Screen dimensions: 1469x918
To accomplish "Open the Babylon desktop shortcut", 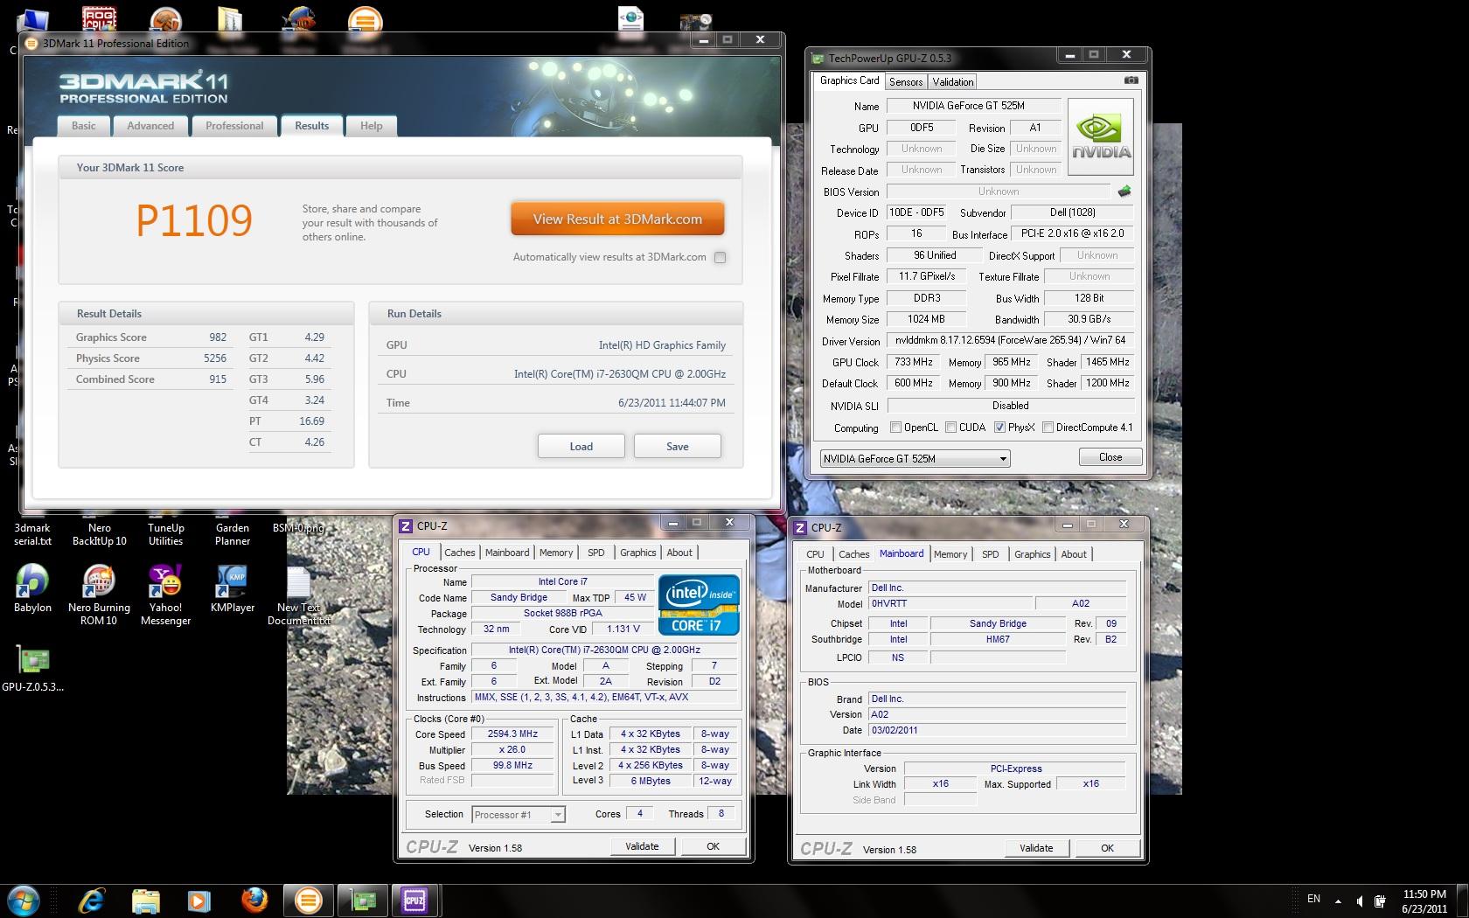I will click(x=32, y=588).
